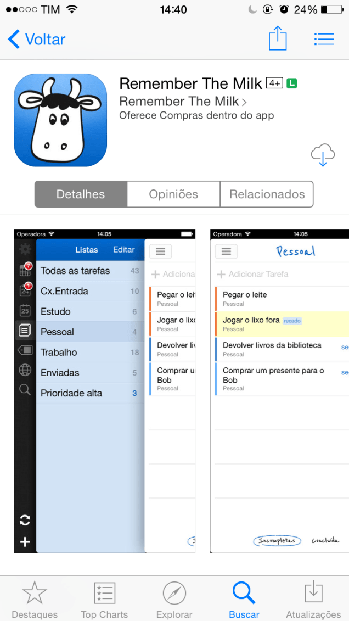Click the Jogar o lixo fora task

point(251,320)
